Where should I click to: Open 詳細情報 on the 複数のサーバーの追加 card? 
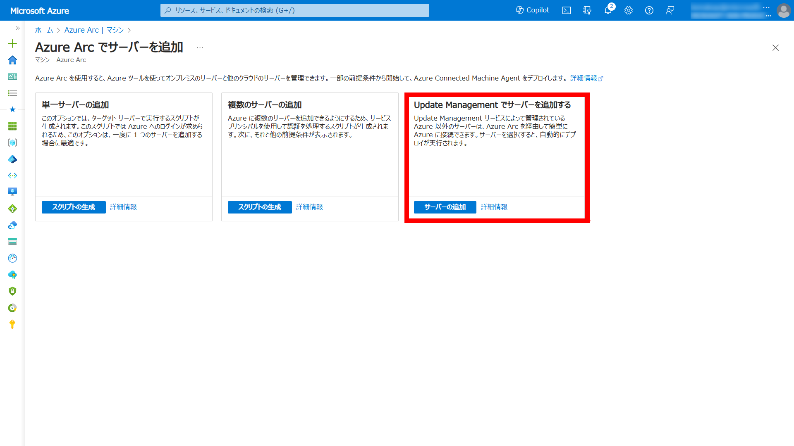point(309,207)
